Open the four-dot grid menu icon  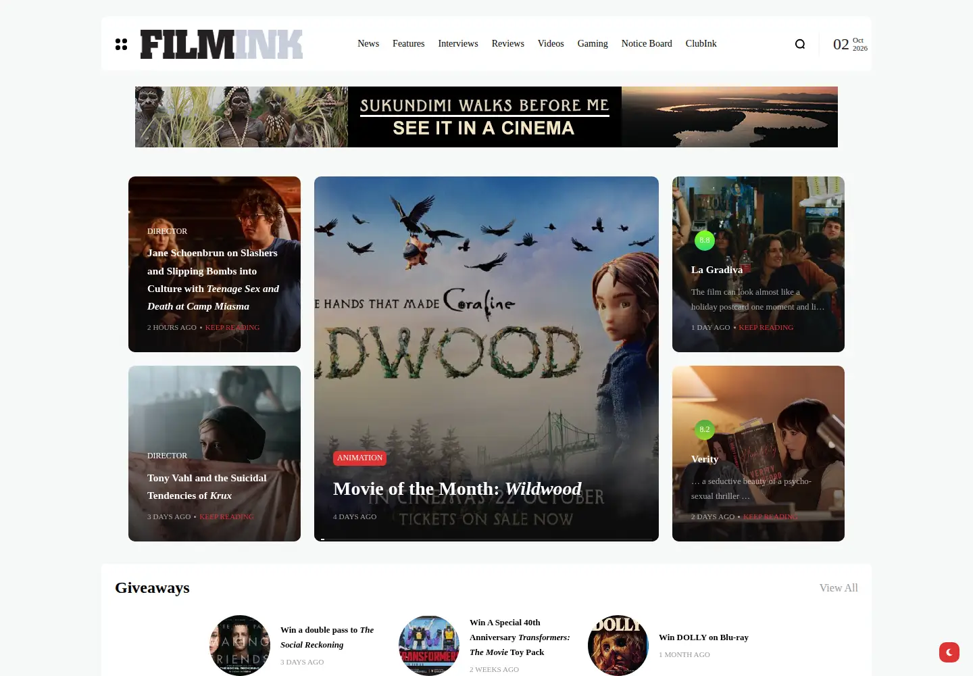point(121,44)
